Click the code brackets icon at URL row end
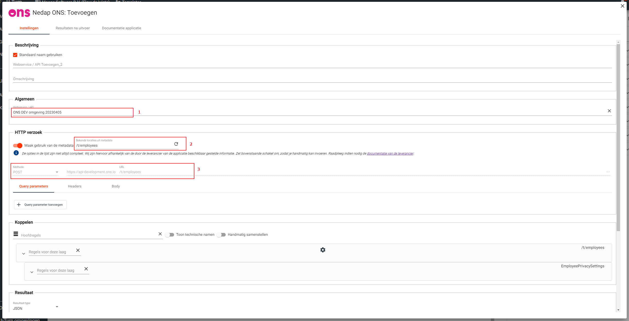This screenshot has width=629, height=321. click(x=608, y=172)
